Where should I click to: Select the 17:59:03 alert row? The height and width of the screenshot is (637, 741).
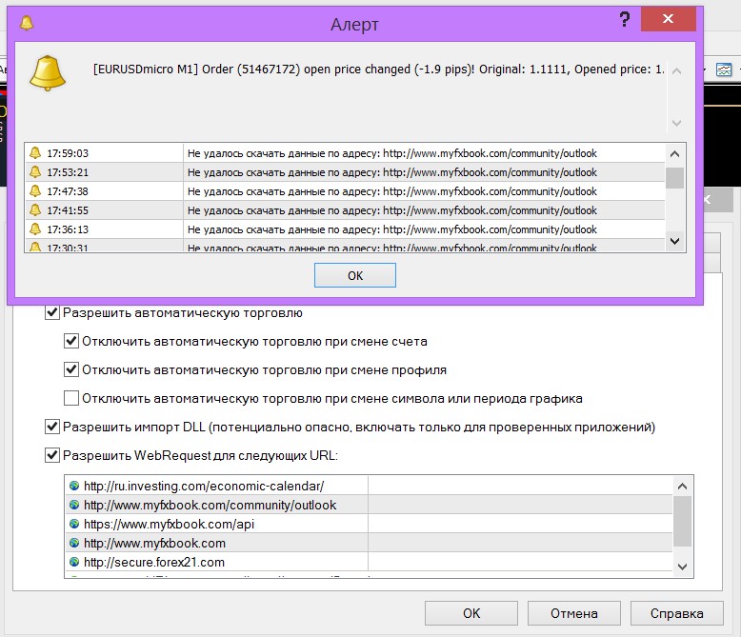[x=345, y=153]
